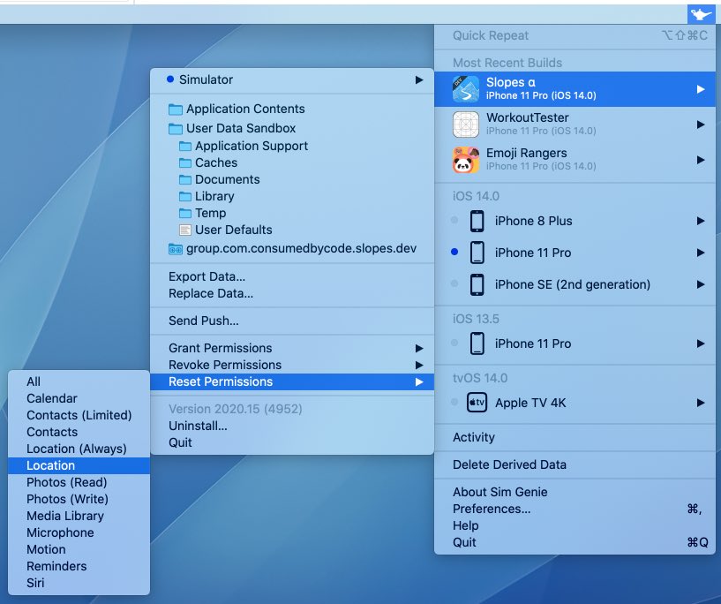Viewport: 721px width, 604px height.
Task: Click the WorkoutTester app icon
Action: pyautogui.click(x=466, y=125)
